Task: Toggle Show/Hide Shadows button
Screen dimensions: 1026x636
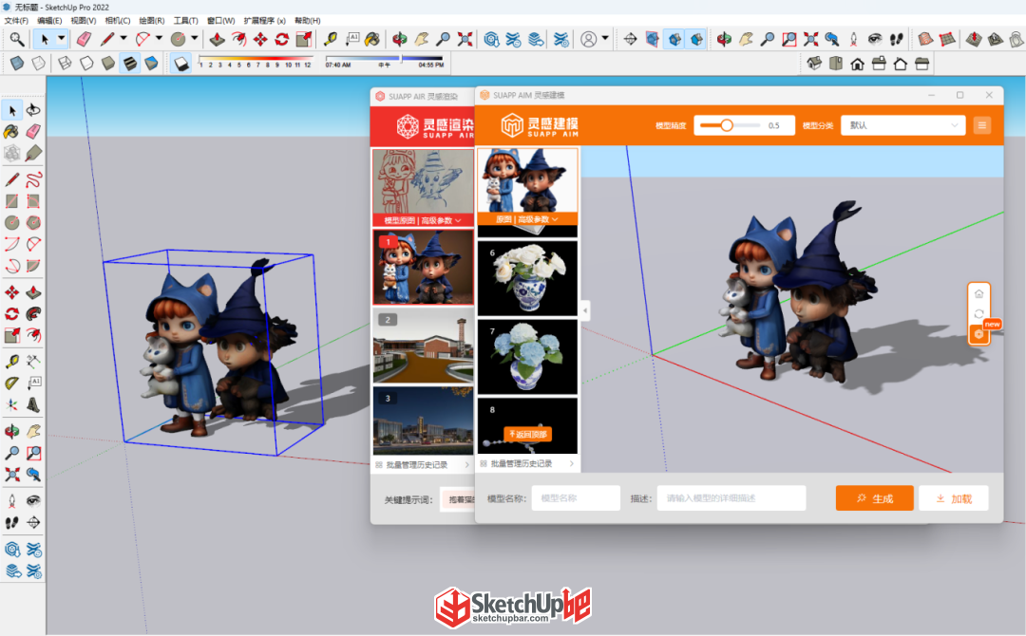Action: coord(181,64)
